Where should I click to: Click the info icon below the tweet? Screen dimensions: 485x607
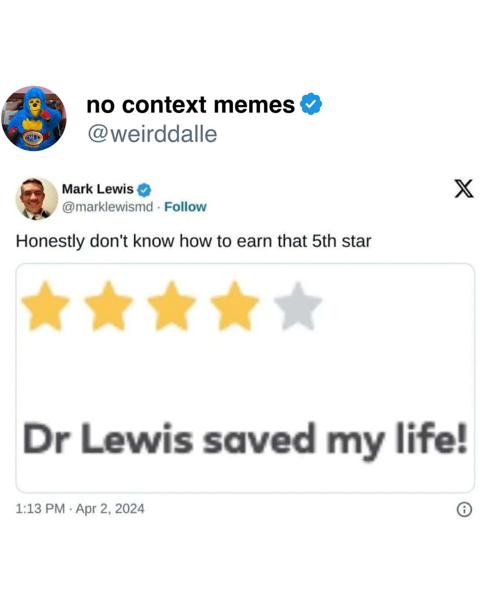point(464,509)
